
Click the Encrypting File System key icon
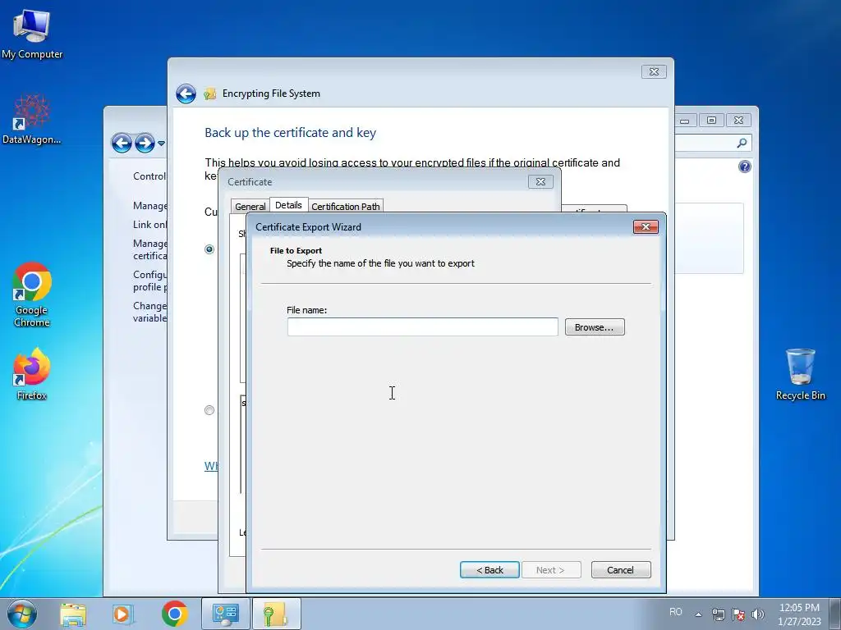point(209,94)
